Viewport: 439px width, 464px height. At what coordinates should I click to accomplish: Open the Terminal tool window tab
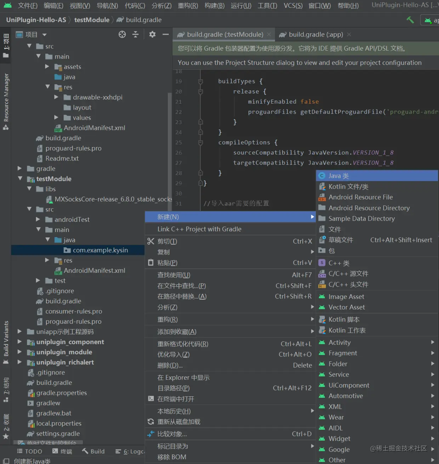pyautogui.click(x=62, y=451)
